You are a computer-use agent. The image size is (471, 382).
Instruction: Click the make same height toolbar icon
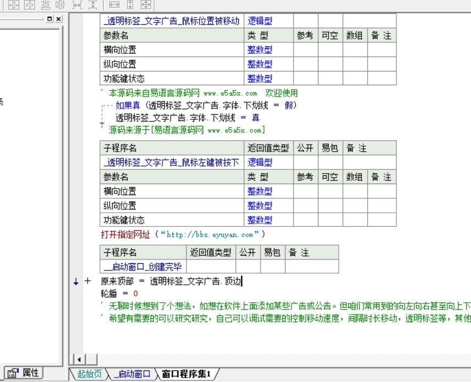point(130,4)
